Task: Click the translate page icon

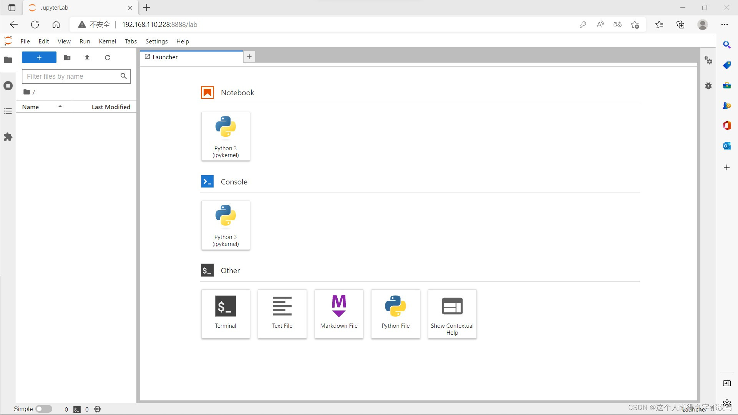Action: click(617, 25)
